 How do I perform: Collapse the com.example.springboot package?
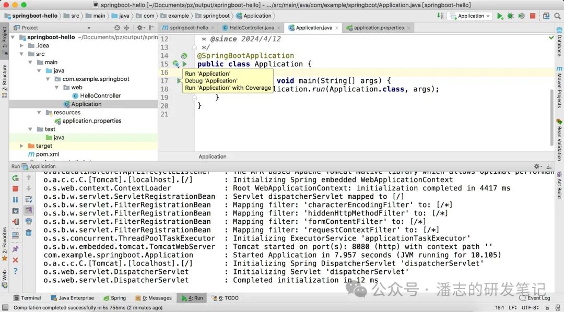tap(48, 79)
